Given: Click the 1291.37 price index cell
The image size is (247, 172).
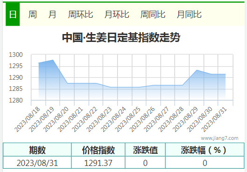Looking at the screenshot, I should pyautogui.click(x=99, y=163).
